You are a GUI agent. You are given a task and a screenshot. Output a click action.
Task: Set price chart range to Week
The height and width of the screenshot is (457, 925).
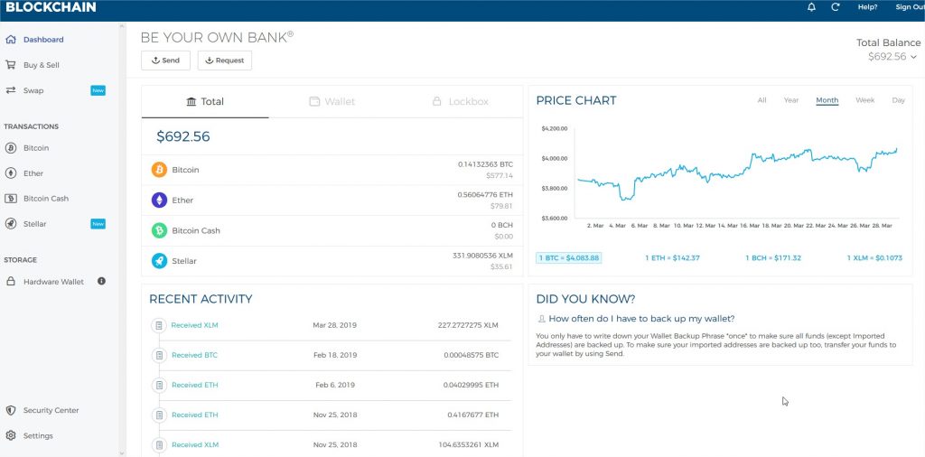pos(864,100)
